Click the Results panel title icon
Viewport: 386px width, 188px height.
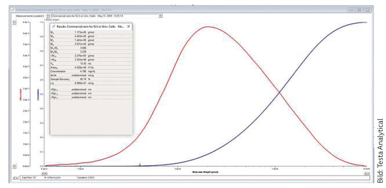(53, 26)
